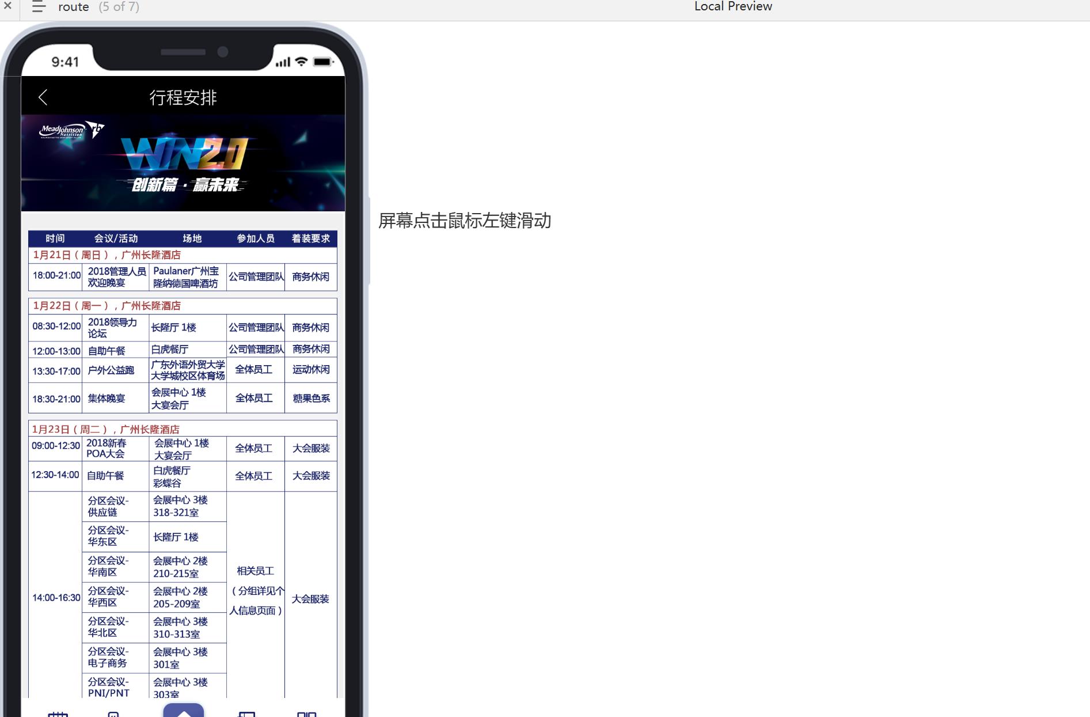Click the 2018领导力论坛 cell
The height and width of the screenshot is (717, 1090).
[x=116, y=328]
